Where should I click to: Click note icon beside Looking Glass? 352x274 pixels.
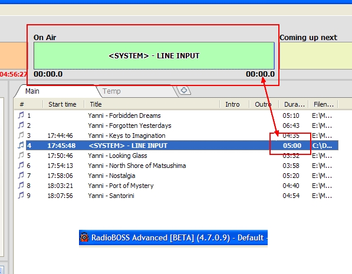pyautogui.click(x=21, y=156)
